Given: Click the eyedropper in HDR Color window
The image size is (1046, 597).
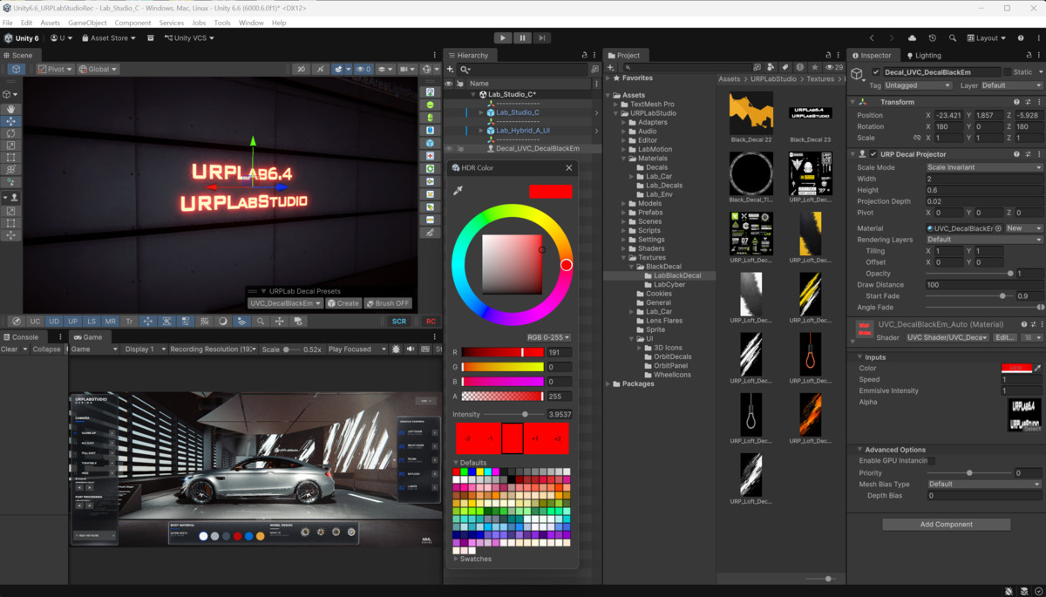Looking at the screenshot, I should tap(458, 190).
